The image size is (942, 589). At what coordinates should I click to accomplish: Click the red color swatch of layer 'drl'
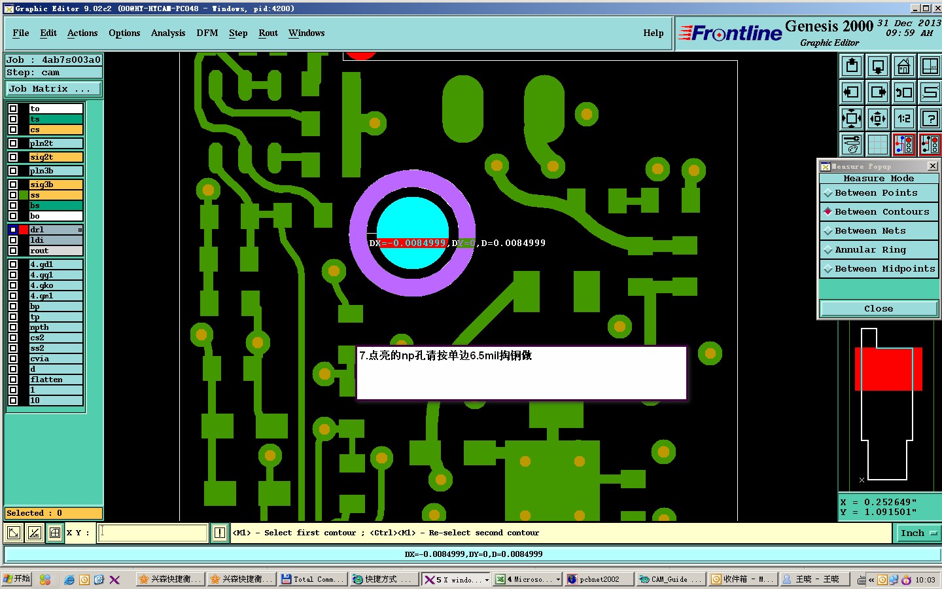[x=24, y=230]
